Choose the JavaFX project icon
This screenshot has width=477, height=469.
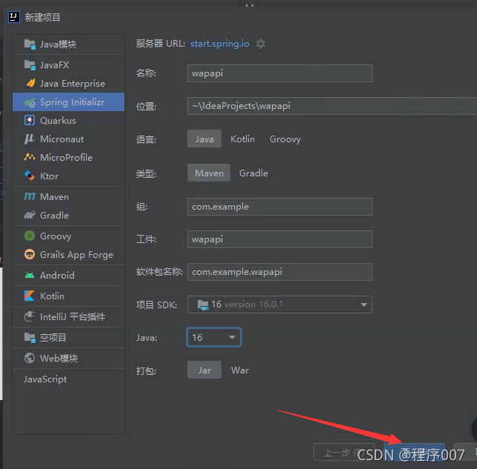(30, 64)
